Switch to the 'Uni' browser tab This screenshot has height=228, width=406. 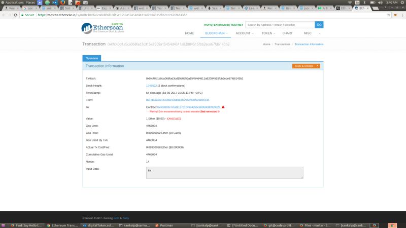[85, 8]
